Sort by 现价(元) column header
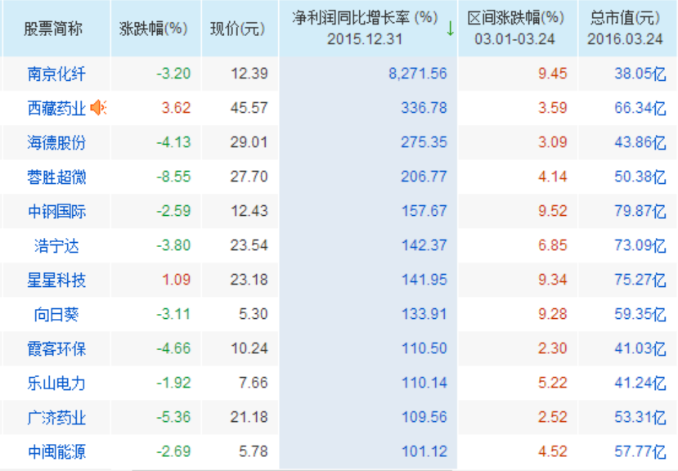678x471 pixels. 237,29
